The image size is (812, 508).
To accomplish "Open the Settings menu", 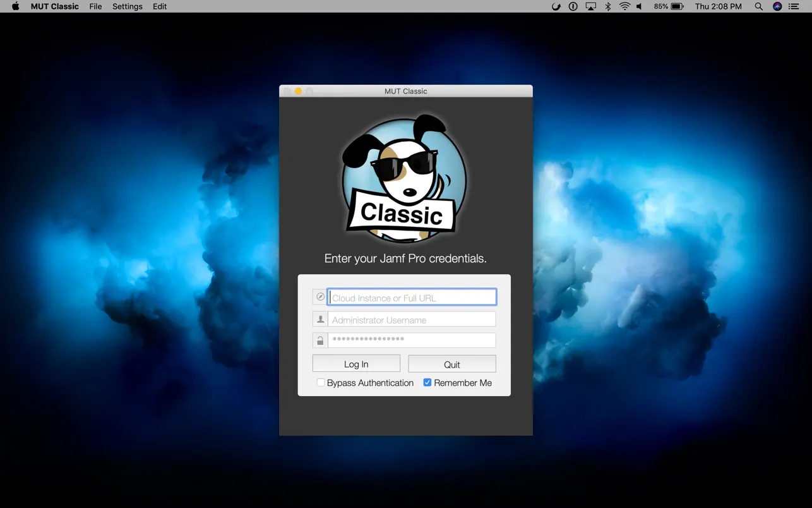I will click(127, 6).
